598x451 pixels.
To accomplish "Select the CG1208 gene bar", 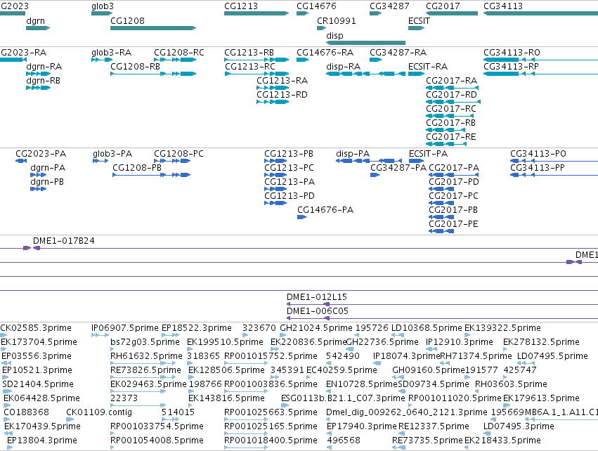I will 153,28.
